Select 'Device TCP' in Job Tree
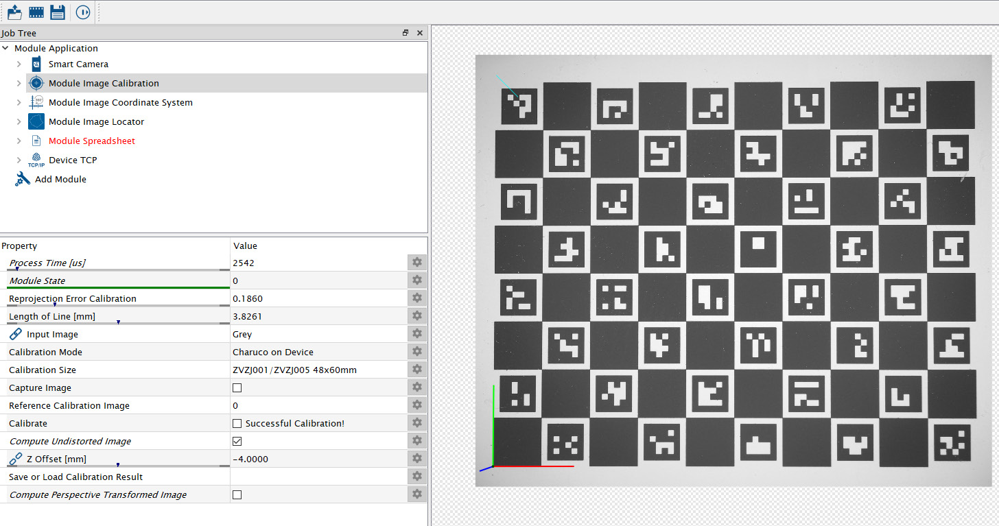 (x=73, y=160)
